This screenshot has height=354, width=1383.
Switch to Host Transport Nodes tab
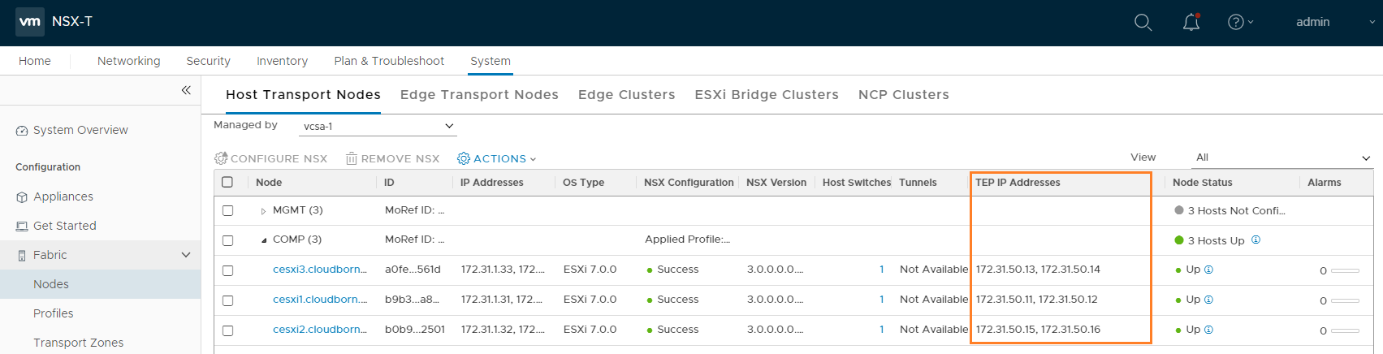tap(303, 94)
